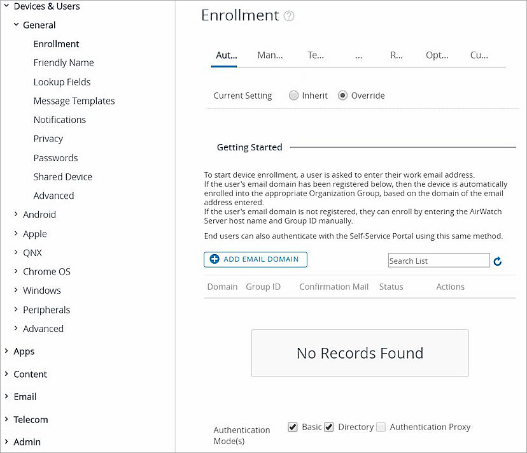
Task: Click the refresh icon beside Search List
Action: (497, 261)
